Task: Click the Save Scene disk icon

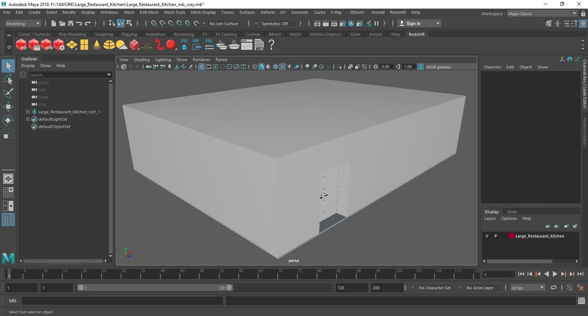Action: click(x=70, y=24)
